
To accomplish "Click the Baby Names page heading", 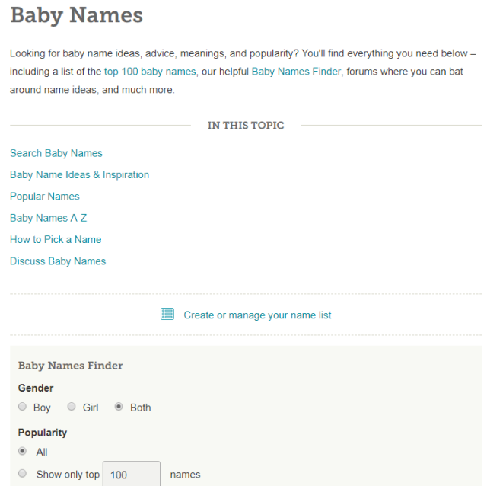I will [76, 15].
